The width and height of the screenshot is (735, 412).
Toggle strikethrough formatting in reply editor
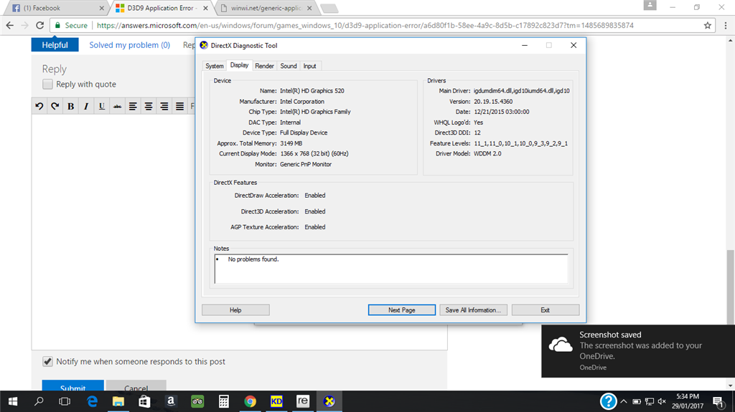pyautogui.click(x=117, y=106)
